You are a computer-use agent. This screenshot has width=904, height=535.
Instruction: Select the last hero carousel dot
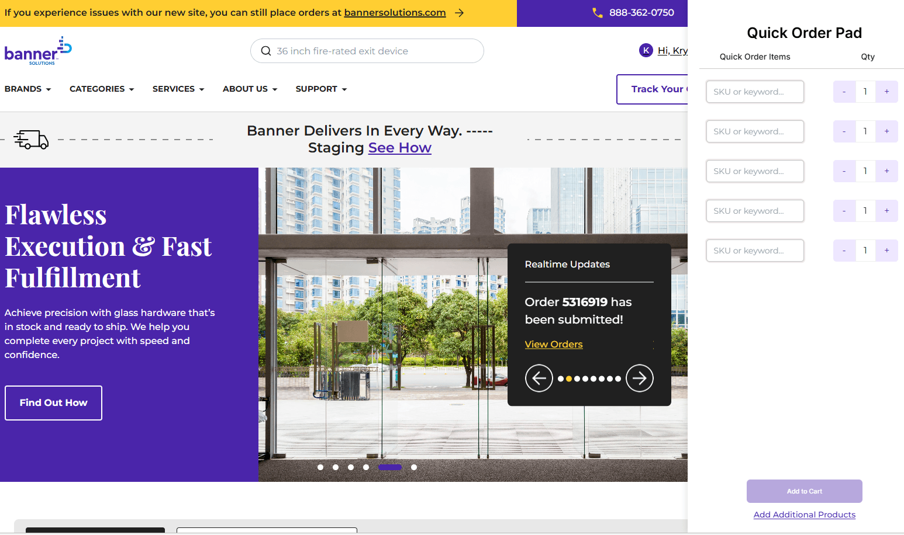coord(414,467)
